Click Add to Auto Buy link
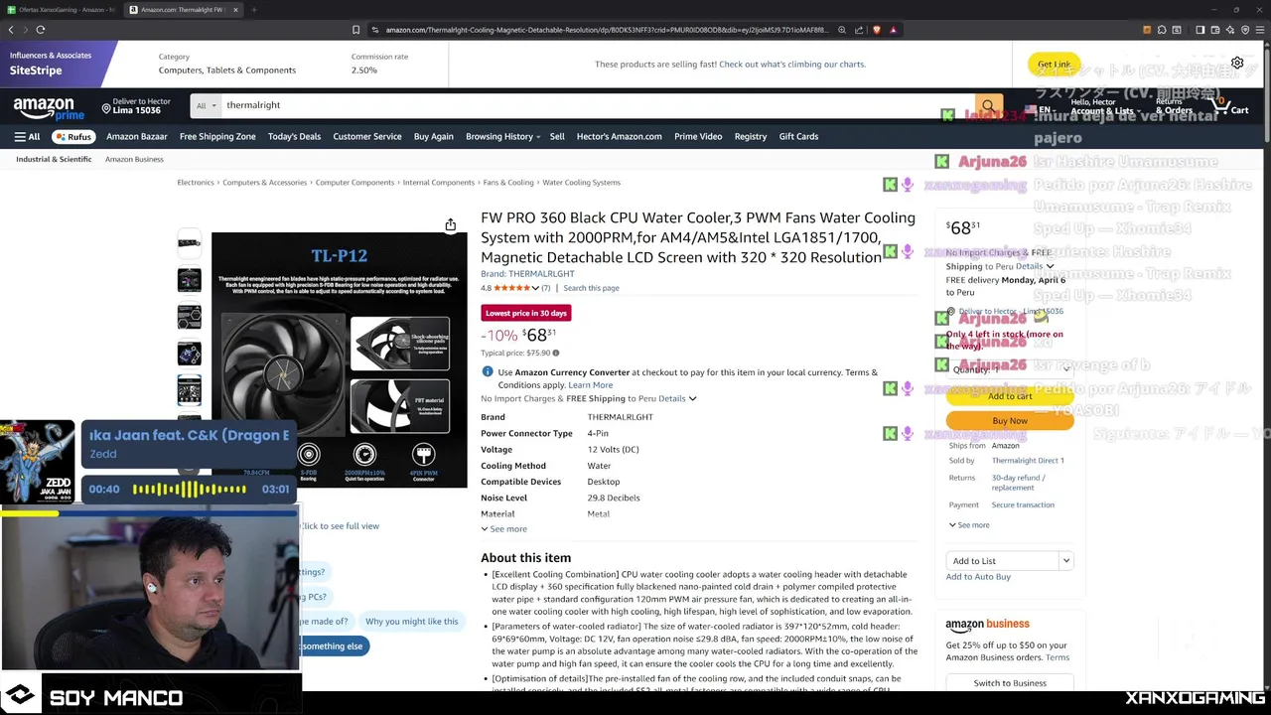Viewport: 1271px width, 715px height. point(978,577)
